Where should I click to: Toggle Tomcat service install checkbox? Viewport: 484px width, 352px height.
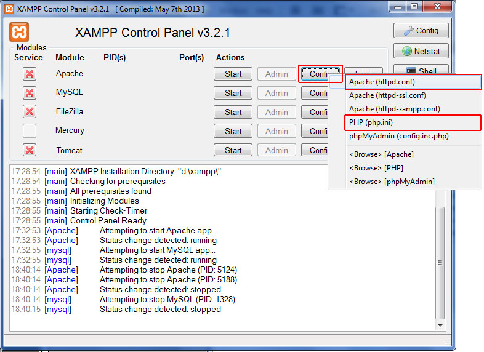click(30, 150)
